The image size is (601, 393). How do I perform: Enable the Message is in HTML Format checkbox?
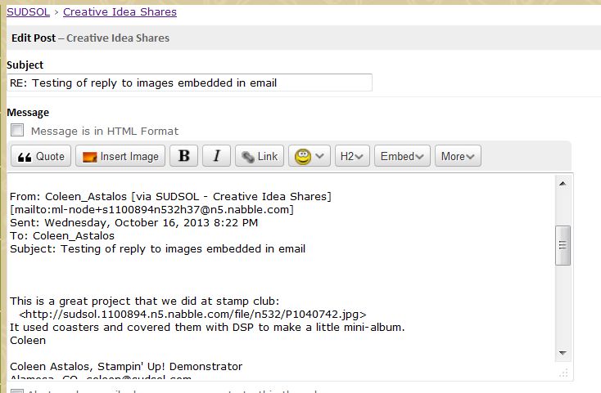click(x=17, y=131)
